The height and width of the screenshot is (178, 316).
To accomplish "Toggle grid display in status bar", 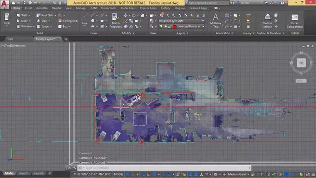I will tap(128, 174).
